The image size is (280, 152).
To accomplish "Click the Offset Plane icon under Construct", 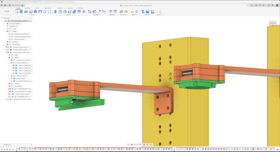I will tap(121, 12).
